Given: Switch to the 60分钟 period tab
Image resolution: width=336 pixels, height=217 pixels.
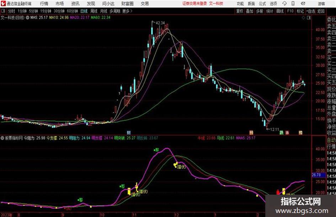Looking at the screenshot, I should click(x=72, y=11).
